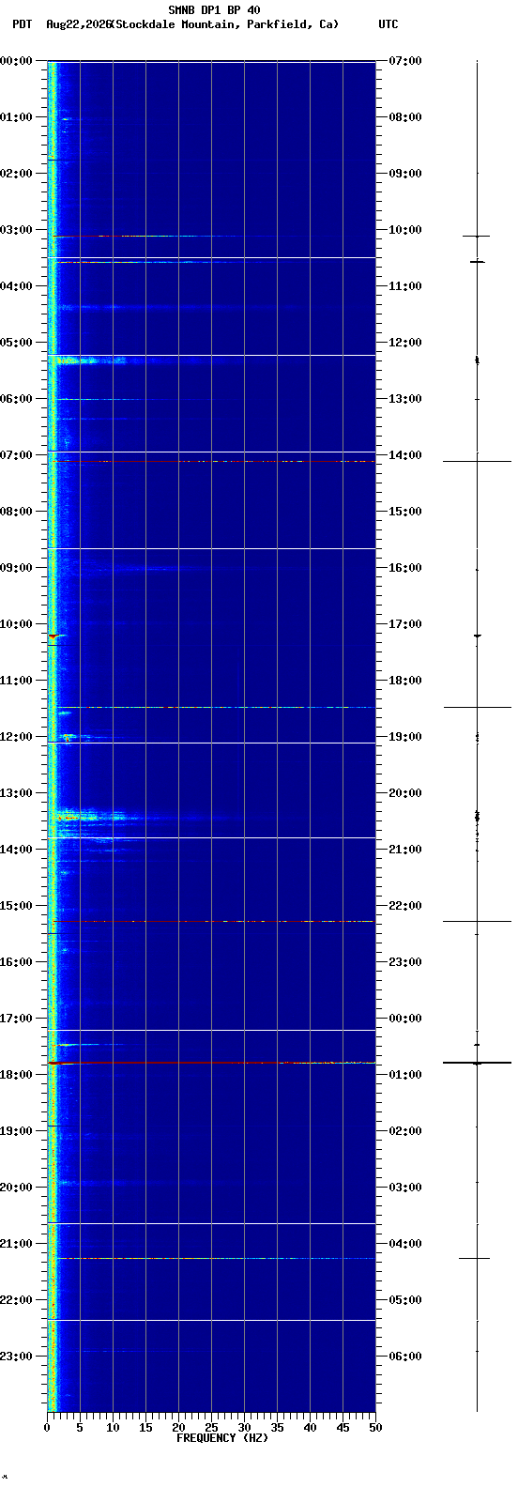Select the PDT axis label "00:00"
518x1487 pixels.
click(x=16, y=61)
